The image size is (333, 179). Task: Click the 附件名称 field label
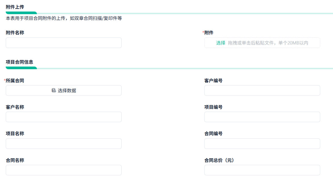click(x=15, y=33)
